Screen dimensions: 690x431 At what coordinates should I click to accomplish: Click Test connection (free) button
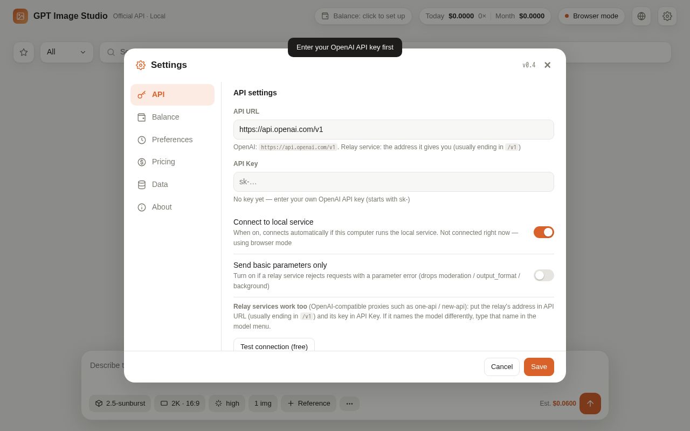pos(274,345)
